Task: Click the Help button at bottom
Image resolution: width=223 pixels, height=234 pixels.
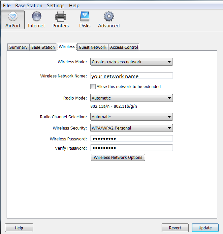Action: (19, 228)
